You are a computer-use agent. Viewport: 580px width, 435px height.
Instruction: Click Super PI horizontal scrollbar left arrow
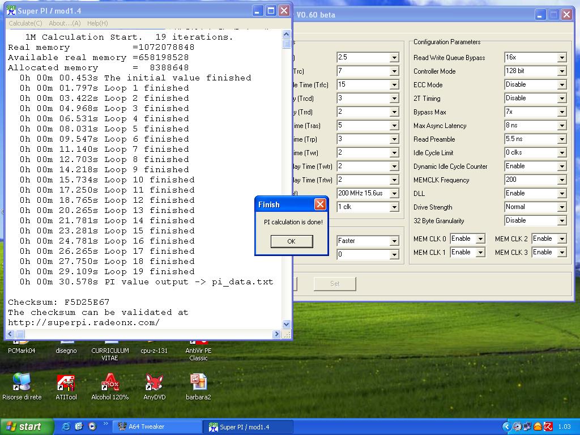coord(10,334)
